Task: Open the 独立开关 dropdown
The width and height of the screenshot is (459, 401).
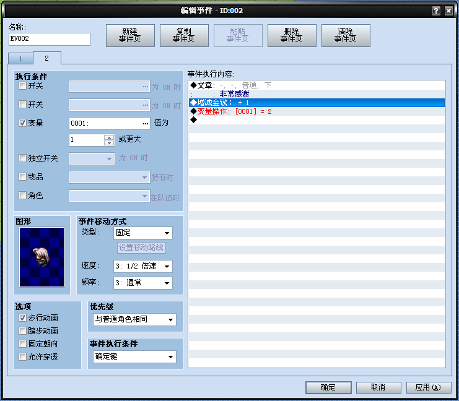Action: point(92,158)
